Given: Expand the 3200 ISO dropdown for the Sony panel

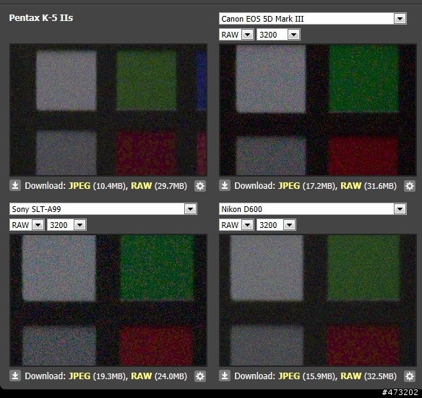Looking at the screenshot, I should coord(66,225).
